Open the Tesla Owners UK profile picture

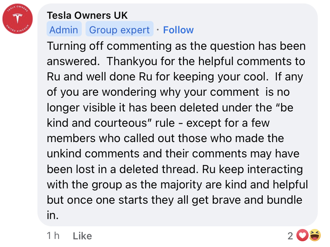[18, 19]
